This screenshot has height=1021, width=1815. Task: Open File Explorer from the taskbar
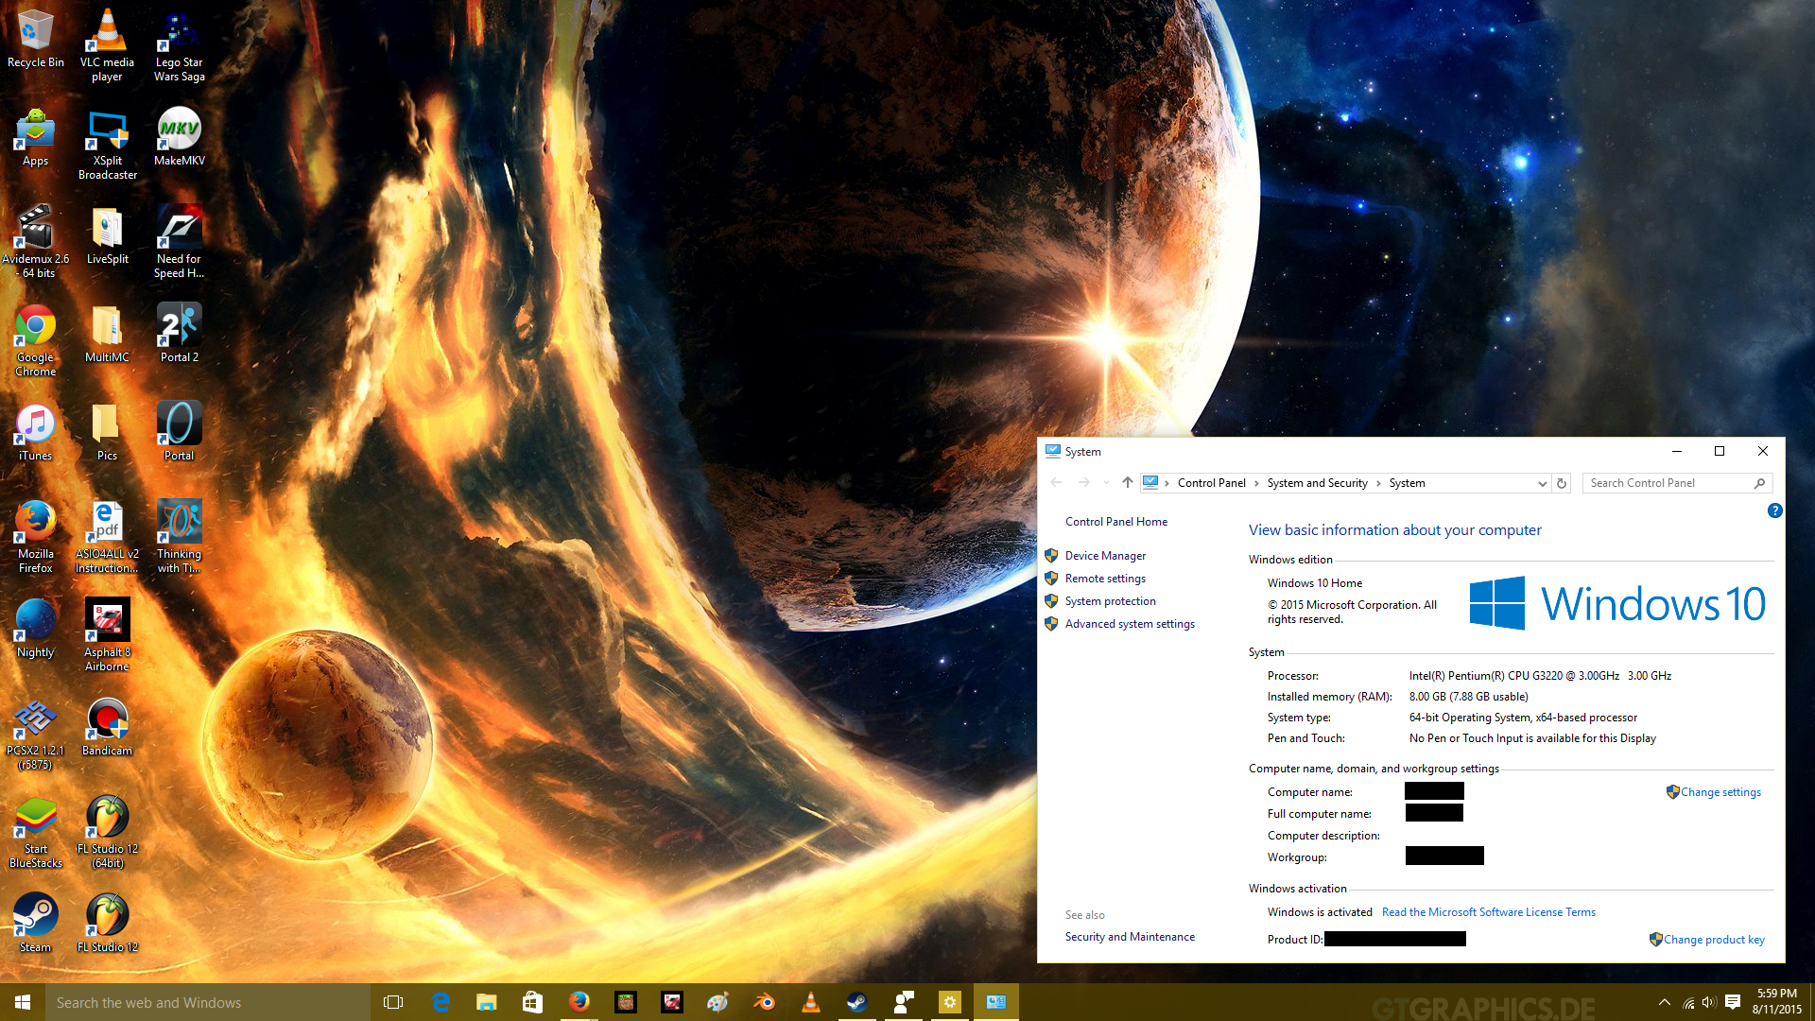click(486, 1002)
